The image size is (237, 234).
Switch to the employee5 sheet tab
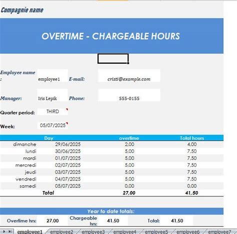pyautogui.click(x=156, y=231)
